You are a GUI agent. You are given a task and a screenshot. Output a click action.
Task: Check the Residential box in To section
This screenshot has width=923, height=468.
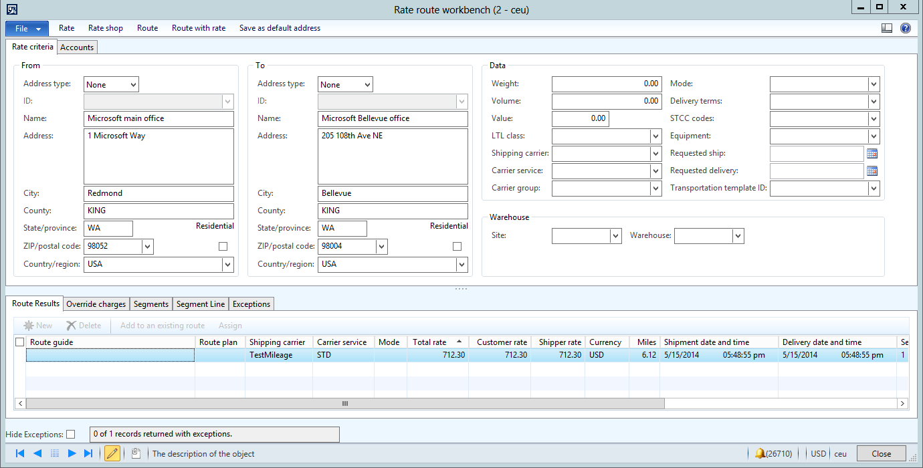(457, 246)
